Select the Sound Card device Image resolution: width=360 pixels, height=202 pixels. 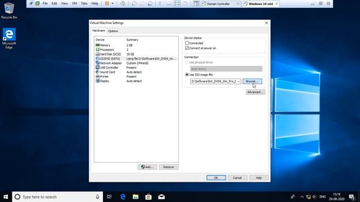[136, 72]
